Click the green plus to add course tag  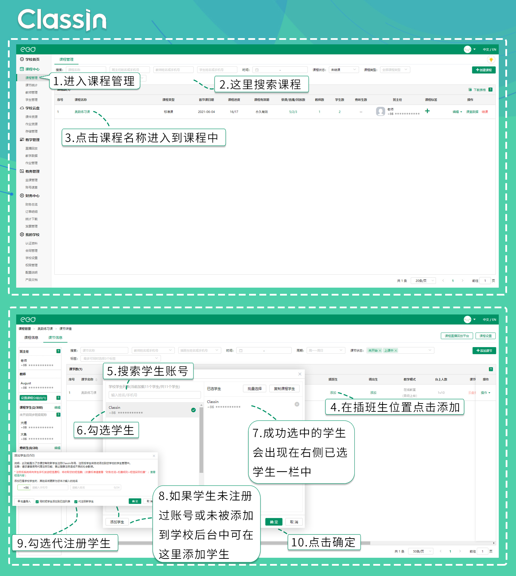427,111
